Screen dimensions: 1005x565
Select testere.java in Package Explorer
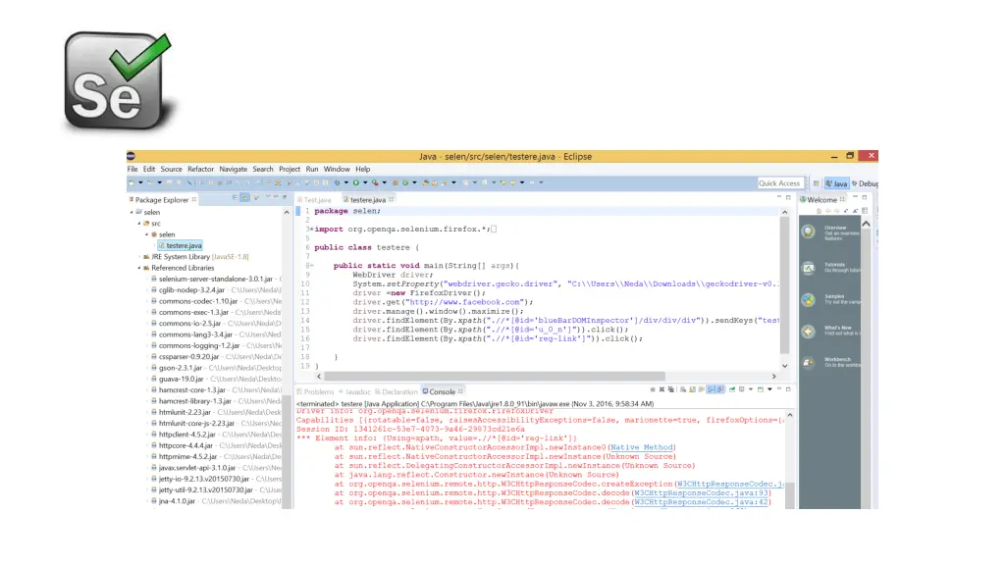click(x=180, y=245)
